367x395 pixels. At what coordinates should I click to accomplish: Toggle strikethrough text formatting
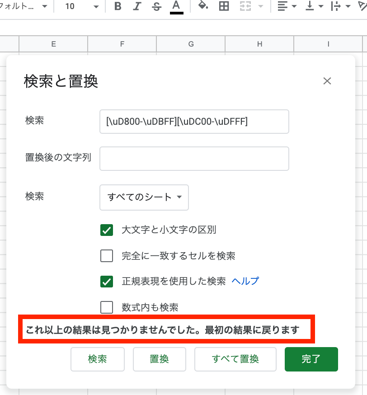[157, 7]
